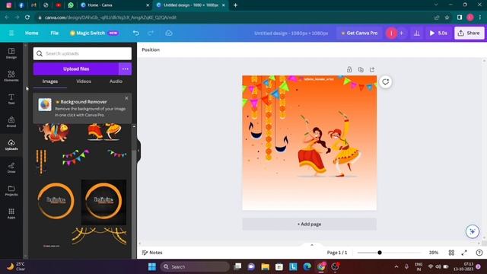Undo the last action

(x=135, y=33)
